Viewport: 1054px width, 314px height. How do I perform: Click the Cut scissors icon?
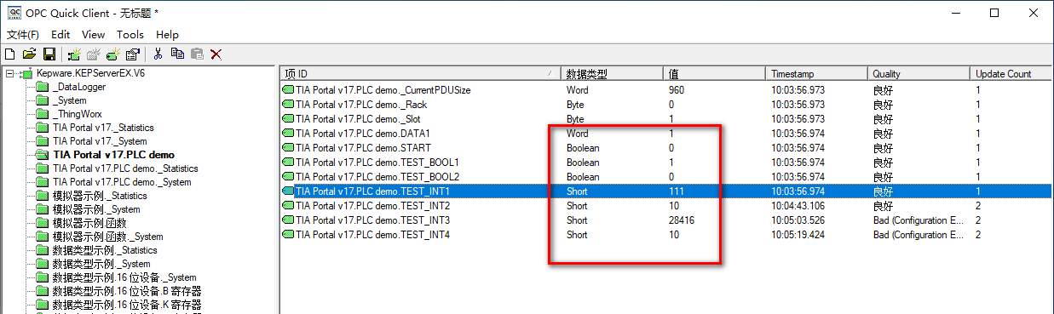(x=158, y=54)
